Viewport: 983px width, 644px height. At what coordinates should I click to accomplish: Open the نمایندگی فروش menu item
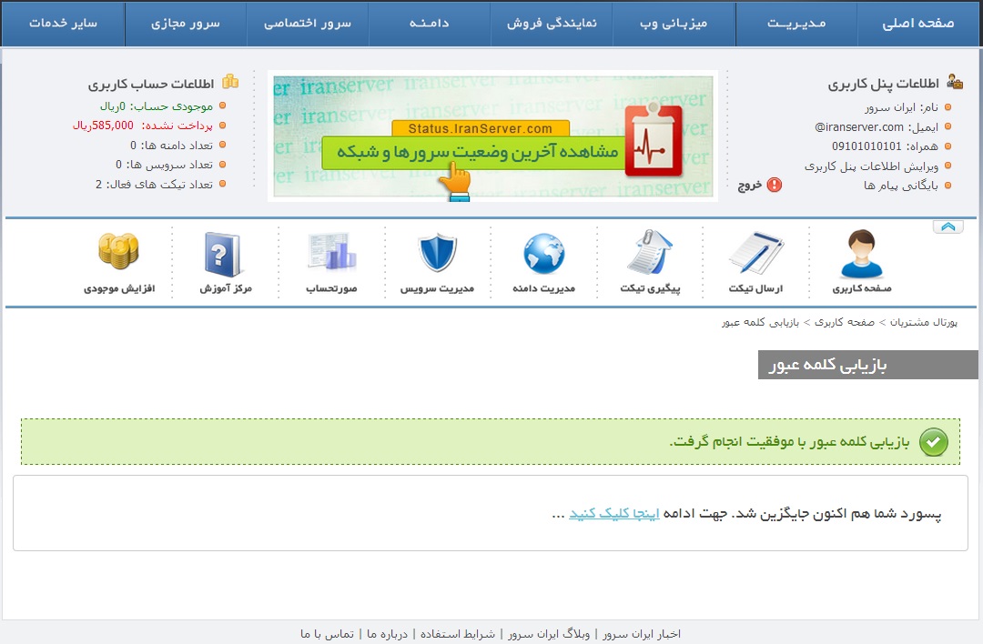552,23
